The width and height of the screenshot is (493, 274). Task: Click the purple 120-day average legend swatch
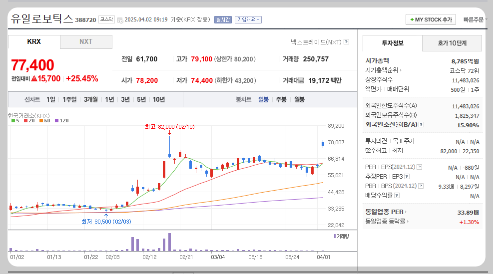point(56,121)
